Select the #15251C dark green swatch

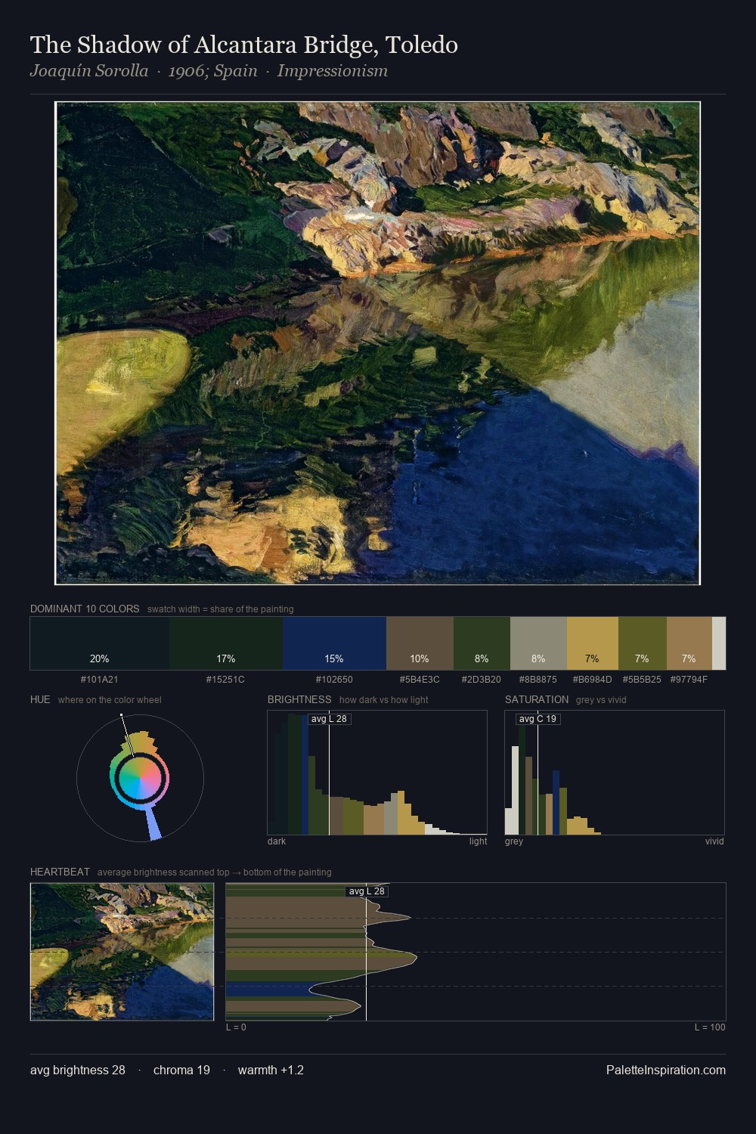pos(226,643)
